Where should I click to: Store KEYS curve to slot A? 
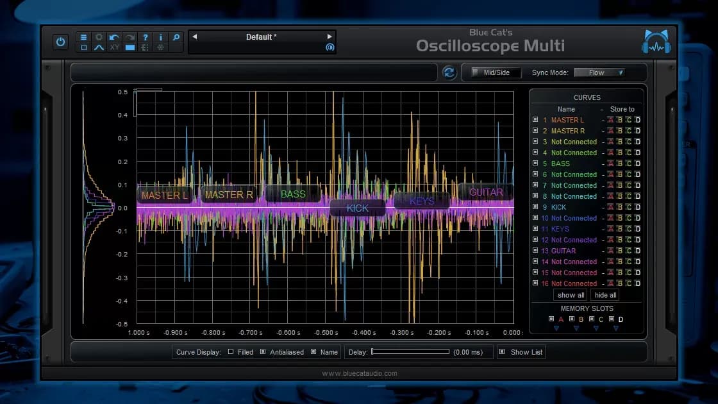[610, 229]
